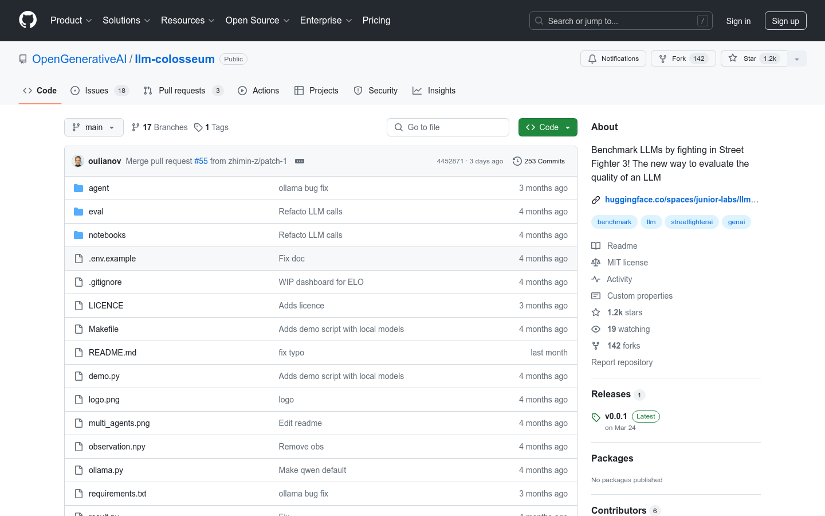Open the agent folder
Screen dimensions: 825x516
[x=99, y=188]
